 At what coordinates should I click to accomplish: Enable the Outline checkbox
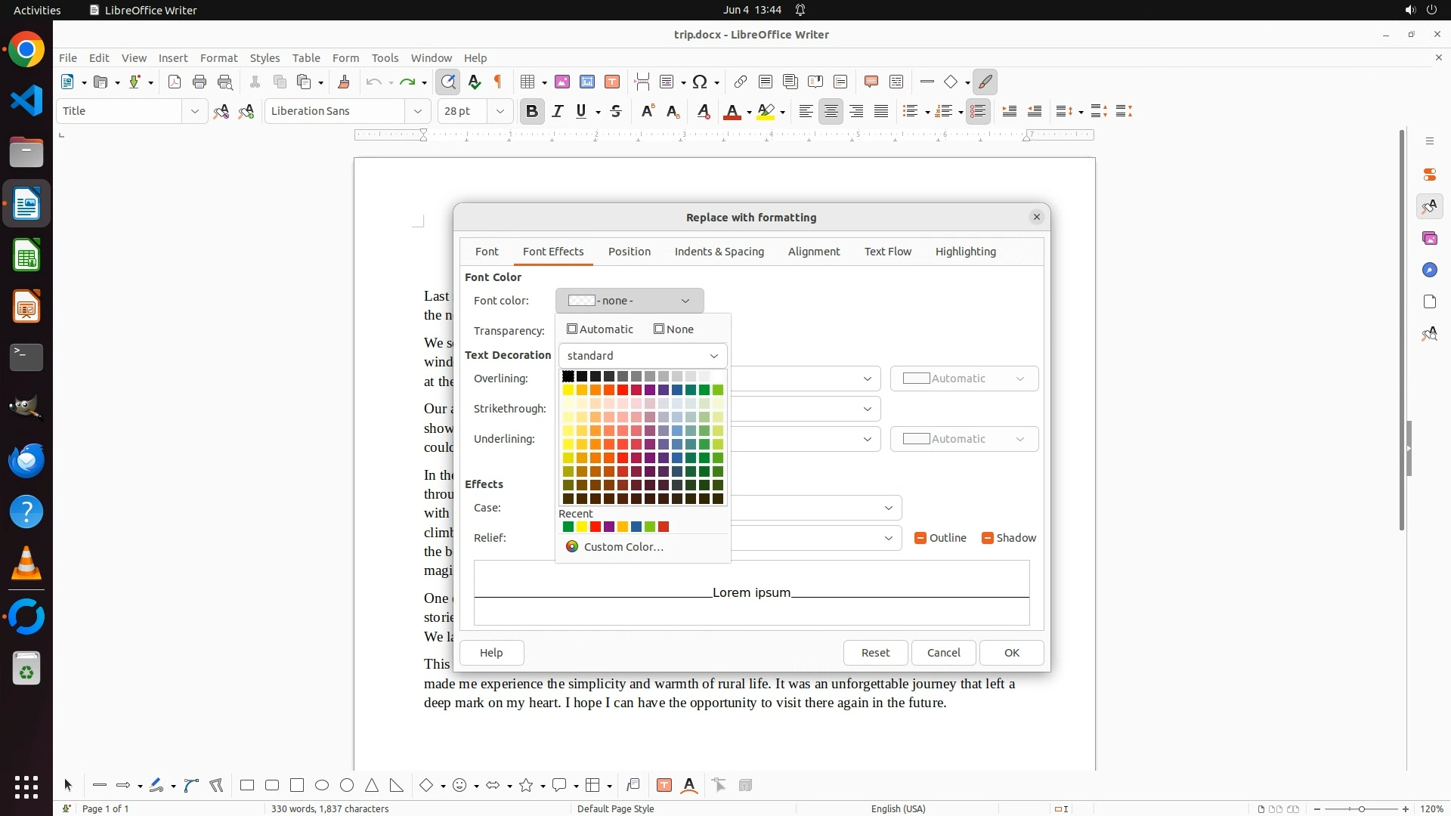point(920,538)
